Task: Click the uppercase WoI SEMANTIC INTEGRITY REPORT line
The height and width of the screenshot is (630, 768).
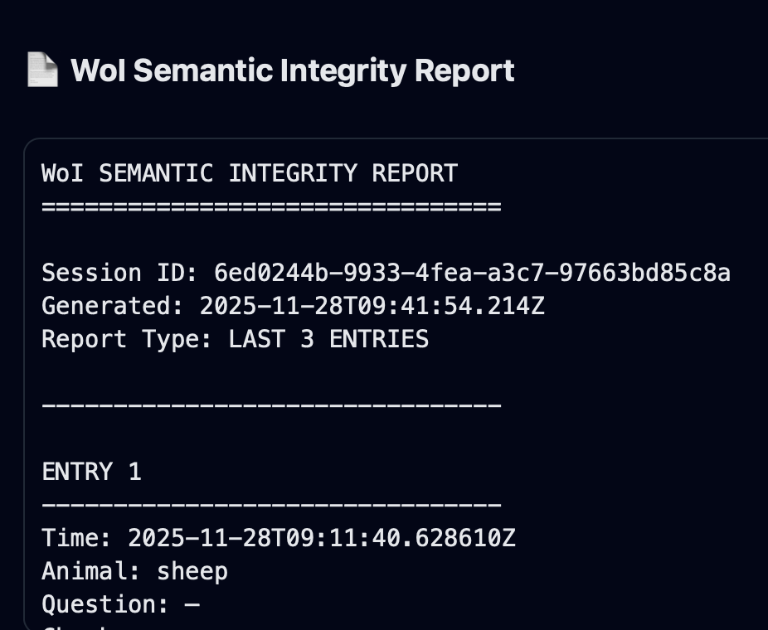Action: click(249, 173)
